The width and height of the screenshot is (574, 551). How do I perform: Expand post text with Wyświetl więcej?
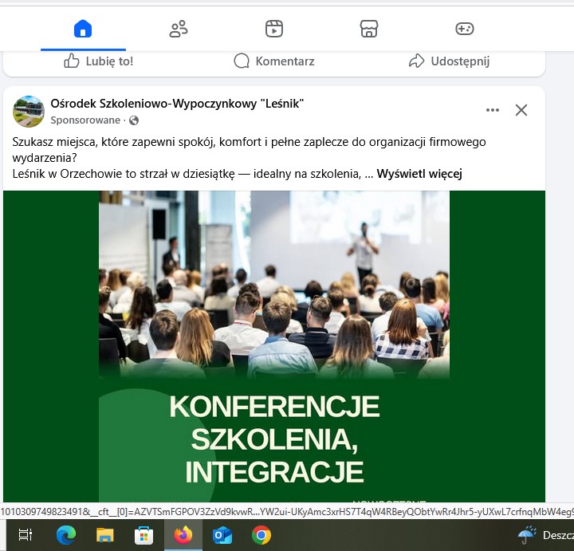[x=419, y=174]
